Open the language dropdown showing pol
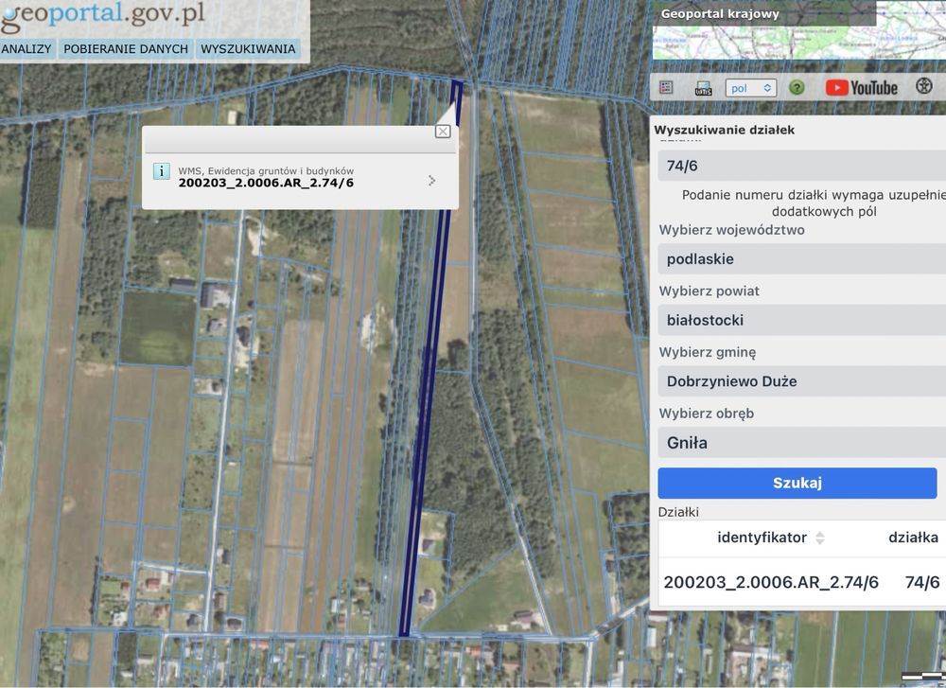The image size is (946, 688). pyautogui.click(x=750, y=88)
